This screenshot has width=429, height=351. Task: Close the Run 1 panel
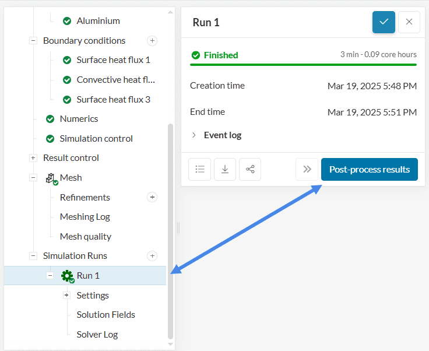tap(409, 22)
